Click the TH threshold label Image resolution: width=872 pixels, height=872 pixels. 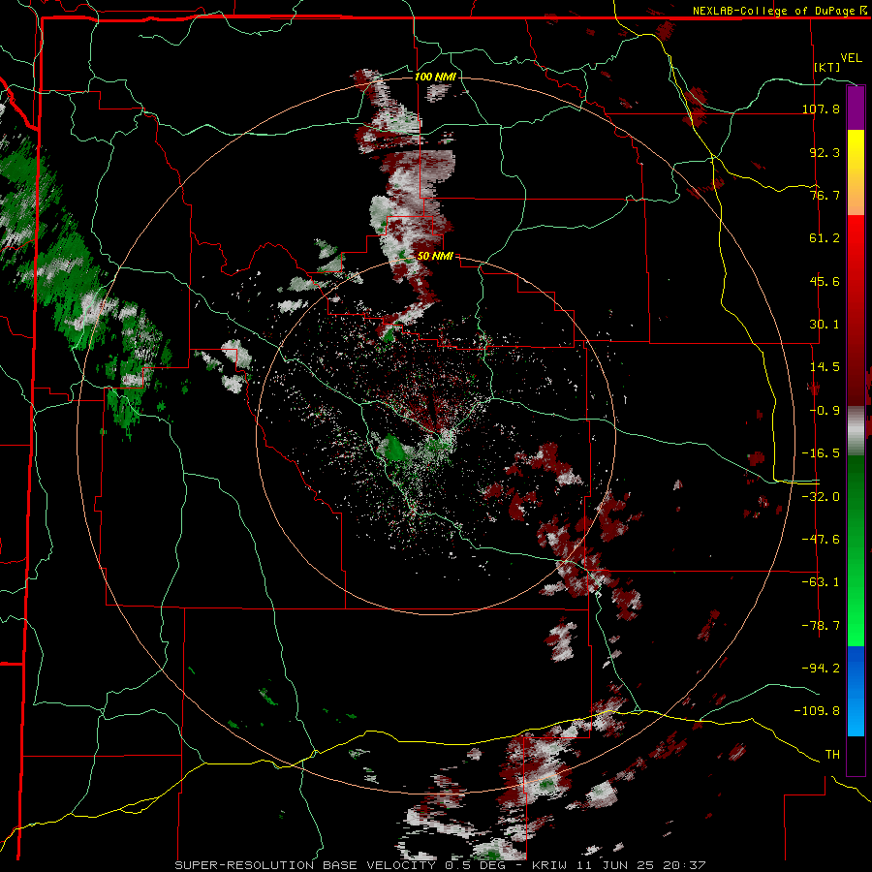pyautogui.click(x=832, y=754)
